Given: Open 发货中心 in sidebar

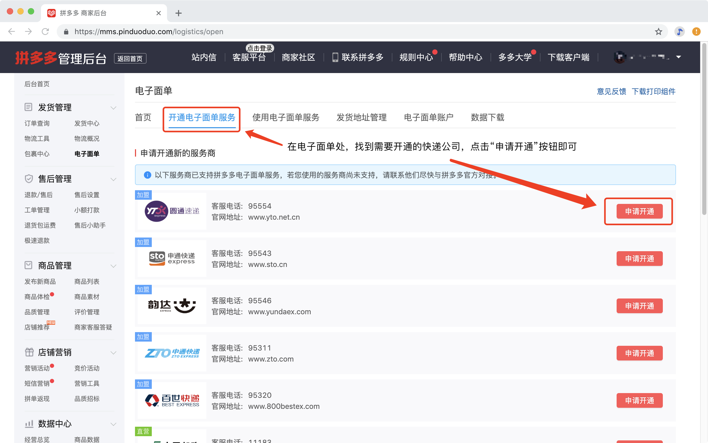Looking at the screenshot, I should pos(87,123).
